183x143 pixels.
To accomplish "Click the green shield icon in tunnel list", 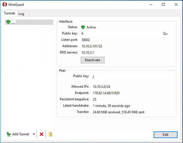I will [x=8, y=22].
